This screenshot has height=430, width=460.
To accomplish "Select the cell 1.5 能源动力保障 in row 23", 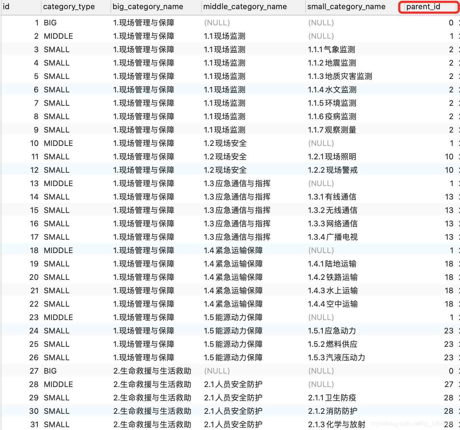I will [x=233, y=317].
